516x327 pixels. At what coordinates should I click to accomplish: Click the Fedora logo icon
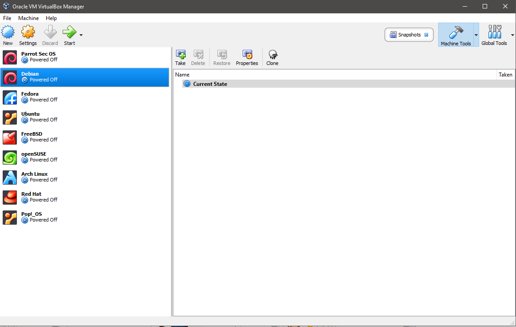10,97
